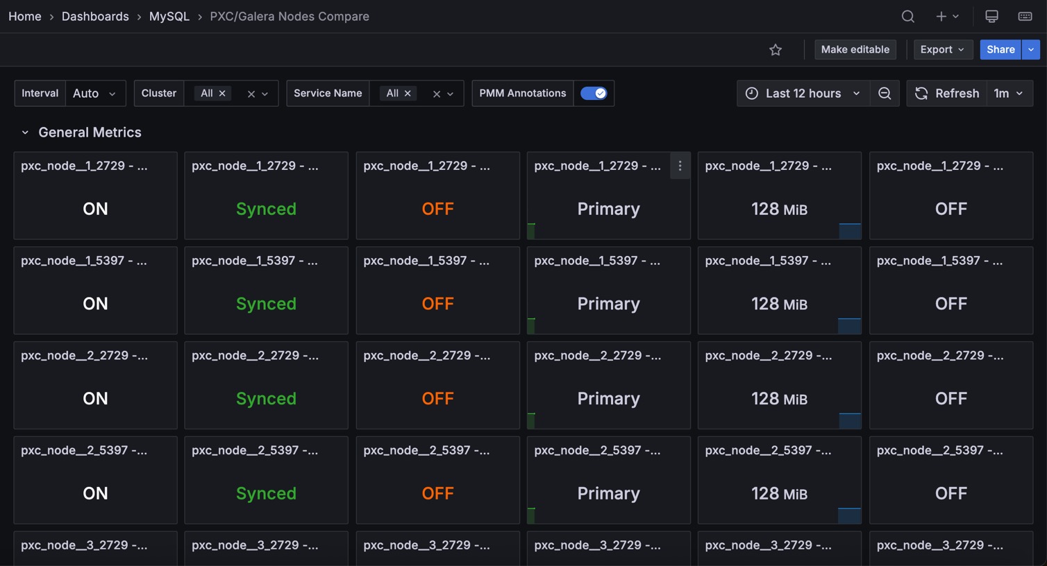
Task: Click the search magnifier icon in header
Action: (x=907, y=17)
